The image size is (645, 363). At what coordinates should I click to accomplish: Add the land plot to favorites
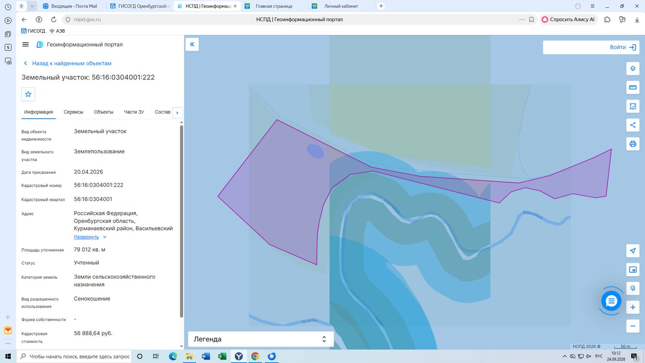[x=28, y=94]
